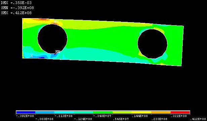The image size is (207, 121).
Task: Click inside the right circular hole
Action: pos(153,44)
